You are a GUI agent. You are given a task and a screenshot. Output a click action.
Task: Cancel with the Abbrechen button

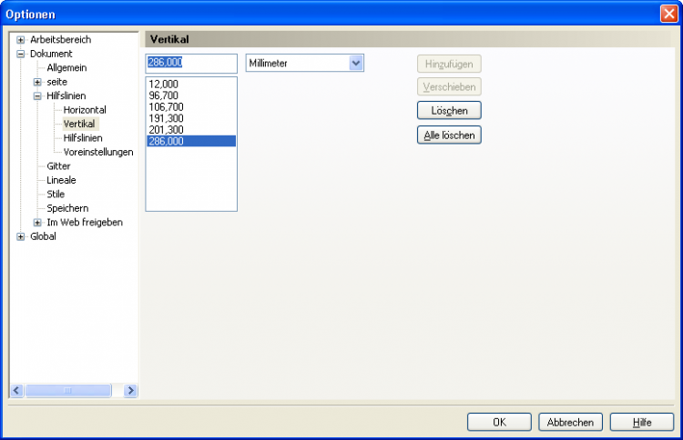[570, 422]
